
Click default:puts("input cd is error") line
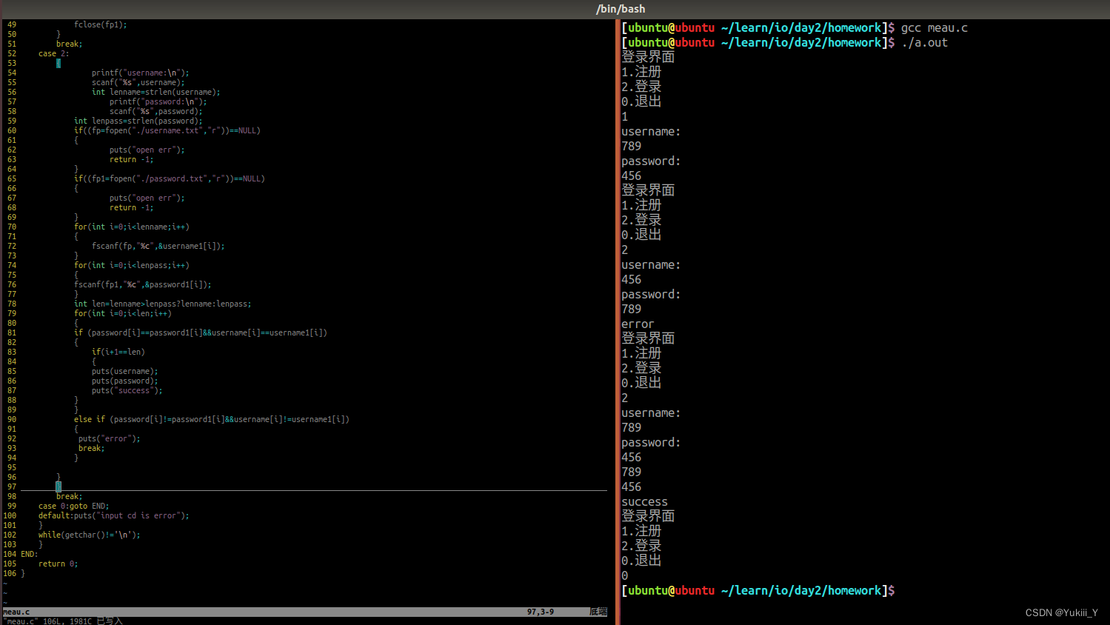click(x=114, y=515)
